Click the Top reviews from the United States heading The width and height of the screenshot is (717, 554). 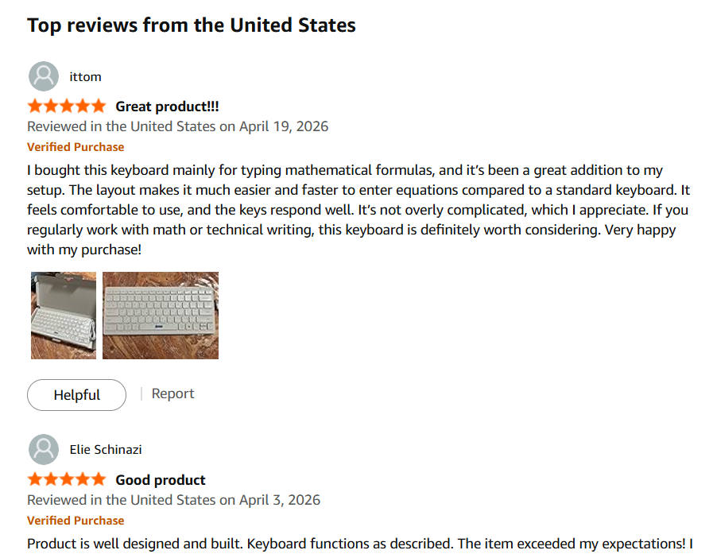pos(191,25)
